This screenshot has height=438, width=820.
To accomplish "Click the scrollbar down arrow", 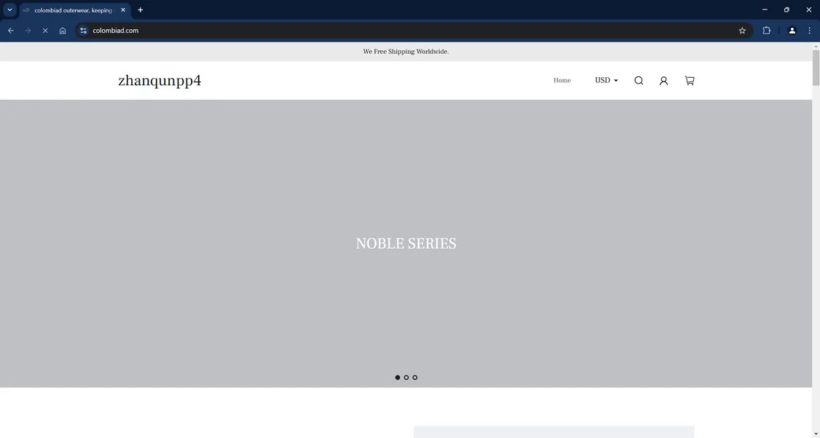I will click(816, 434).
